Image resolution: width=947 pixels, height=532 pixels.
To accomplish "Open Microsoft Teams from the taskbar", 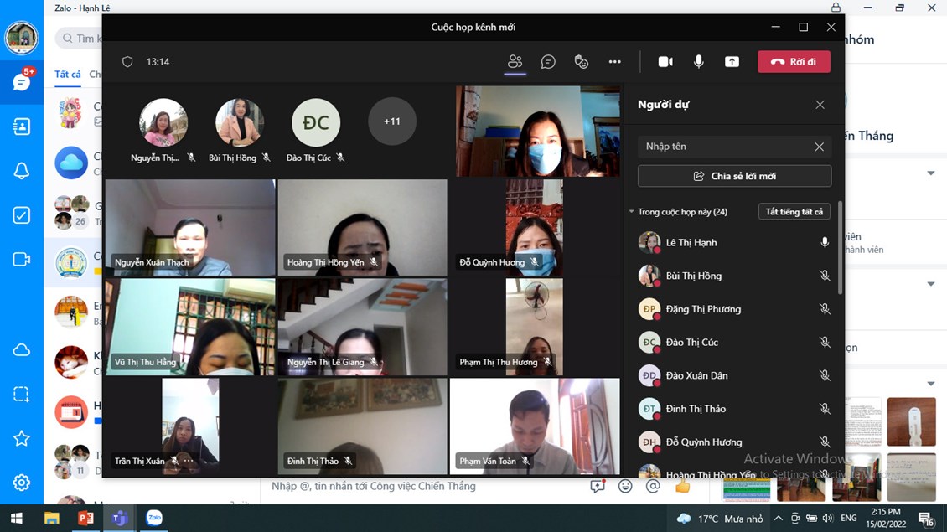I will point(119,519).
